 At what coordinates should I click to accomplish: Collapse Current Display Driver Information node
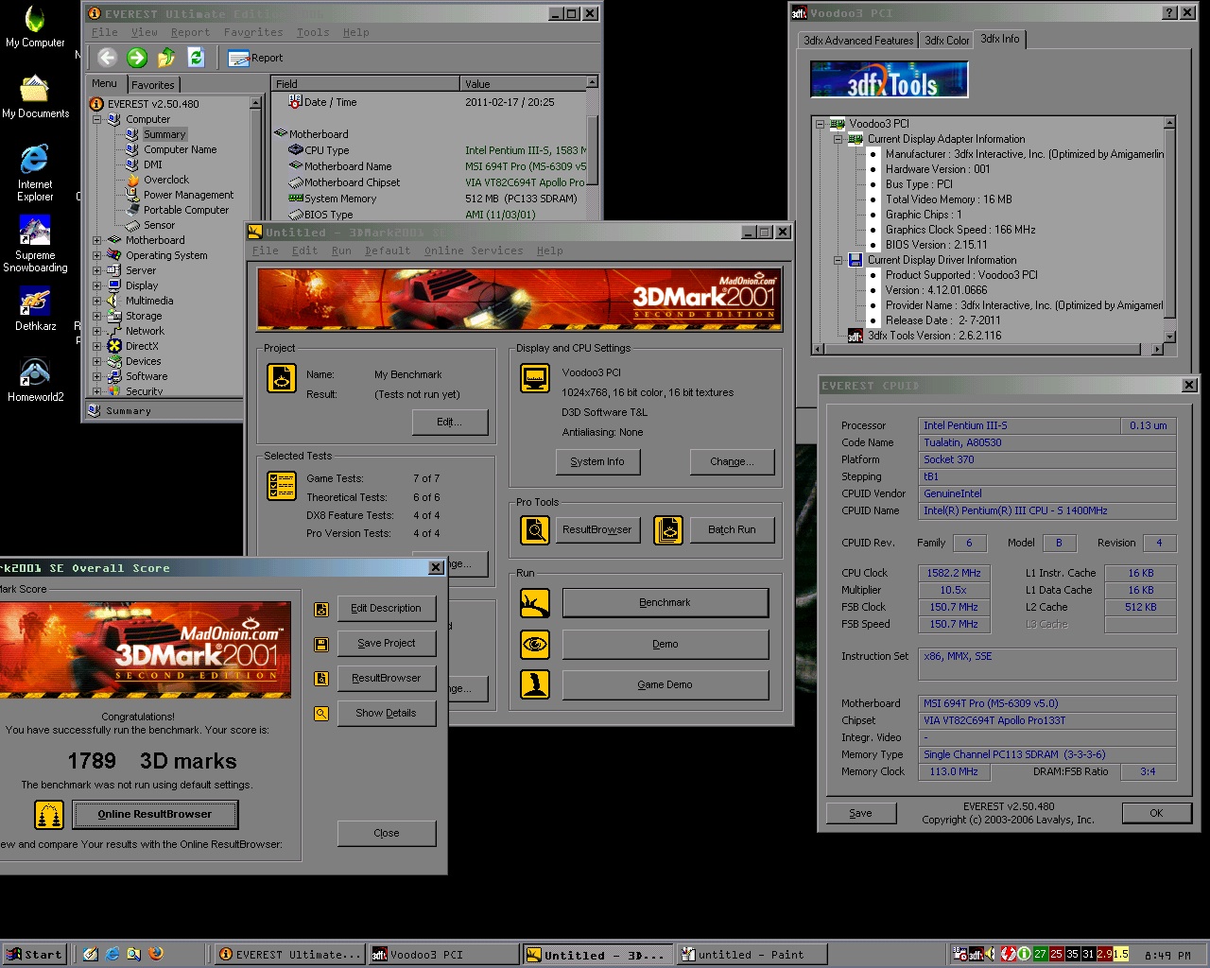click(x=838, y=260)
